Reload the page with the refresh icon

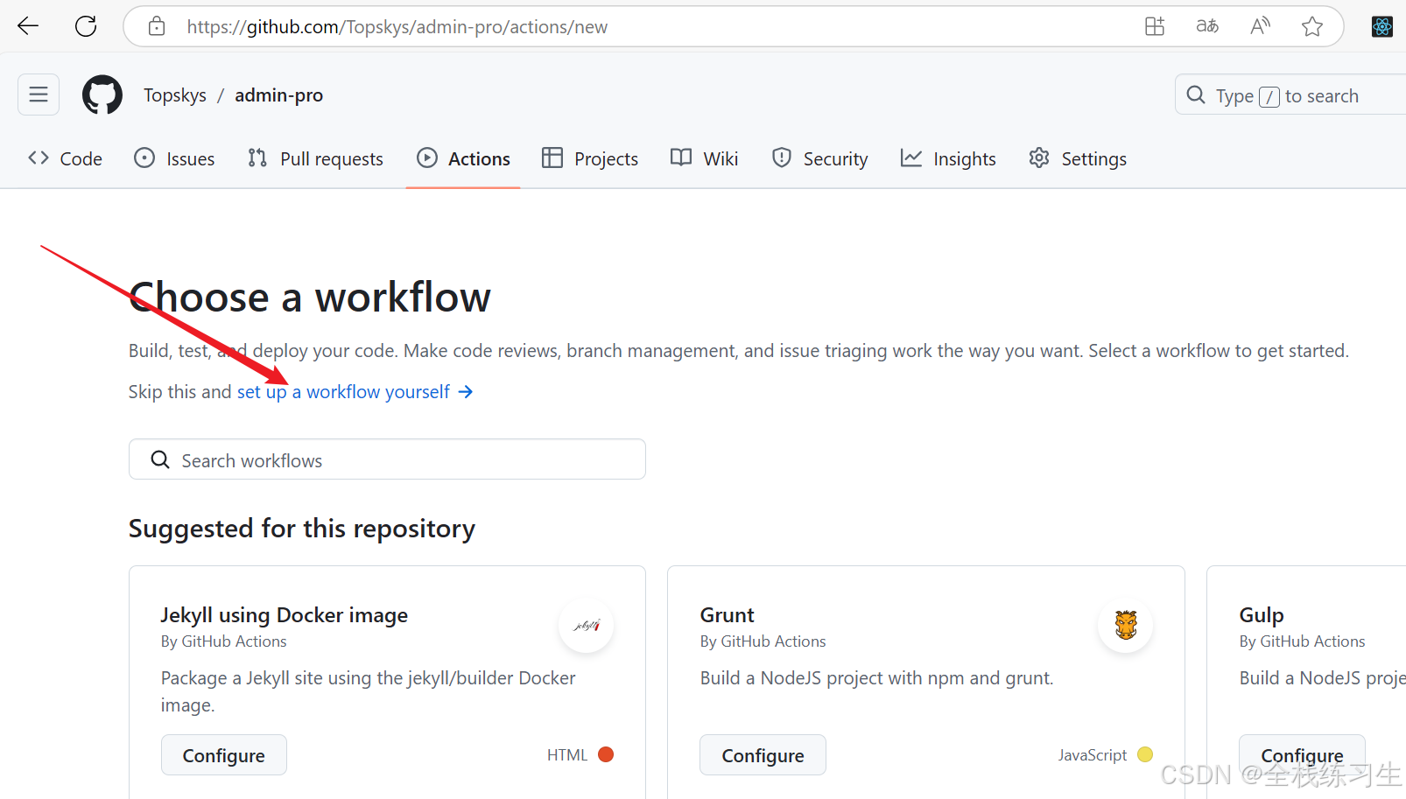pyautogui.click(x=86, y=26)
